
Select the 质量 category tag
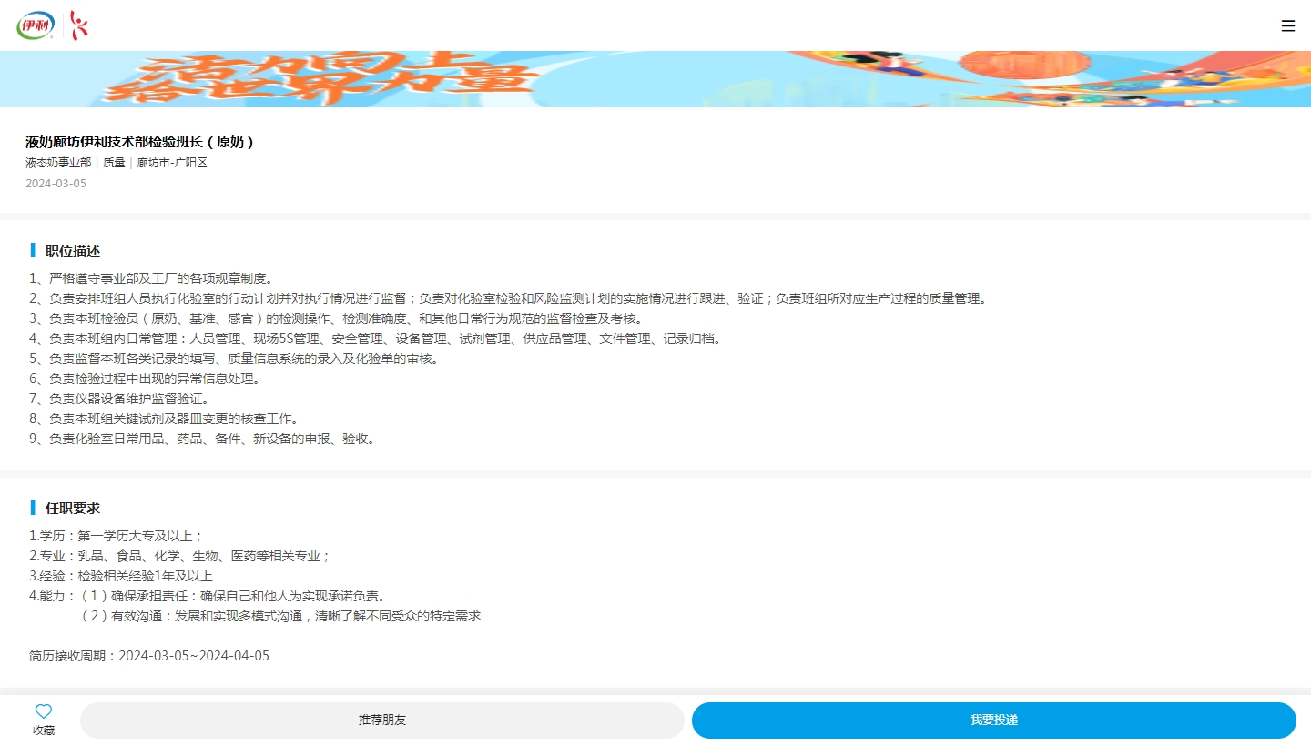click(114, 163)
